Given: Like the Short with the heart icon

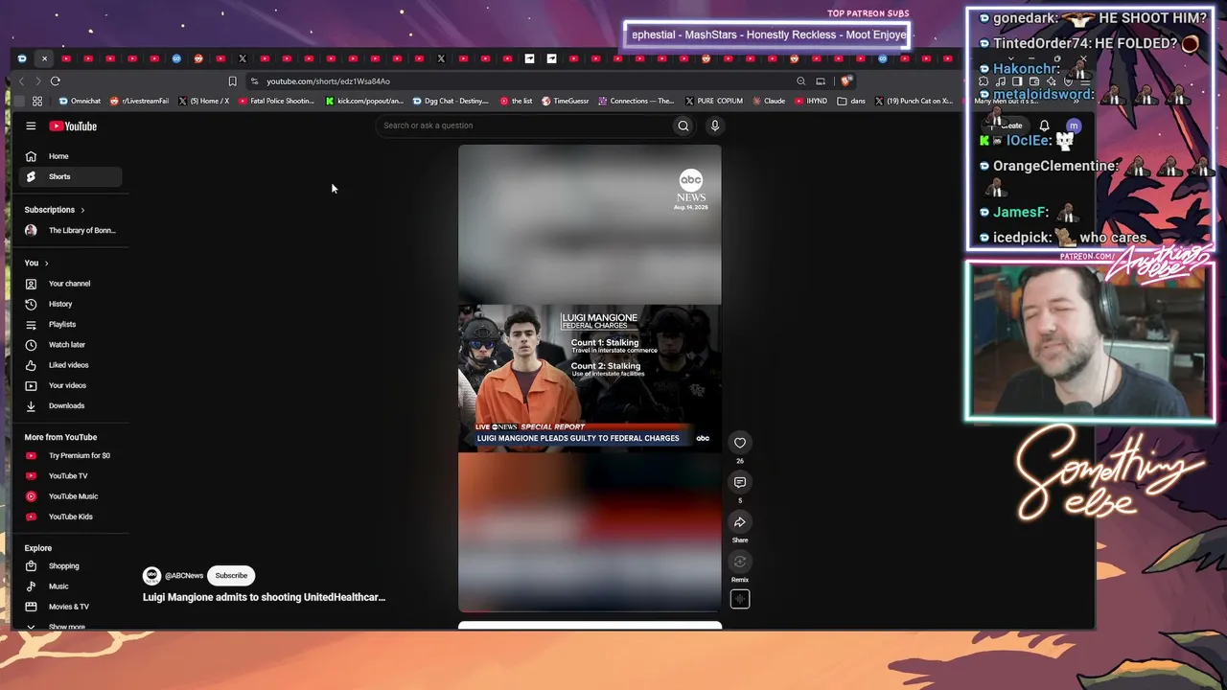Looking at the screenshot, I should [x=740, y=443].
